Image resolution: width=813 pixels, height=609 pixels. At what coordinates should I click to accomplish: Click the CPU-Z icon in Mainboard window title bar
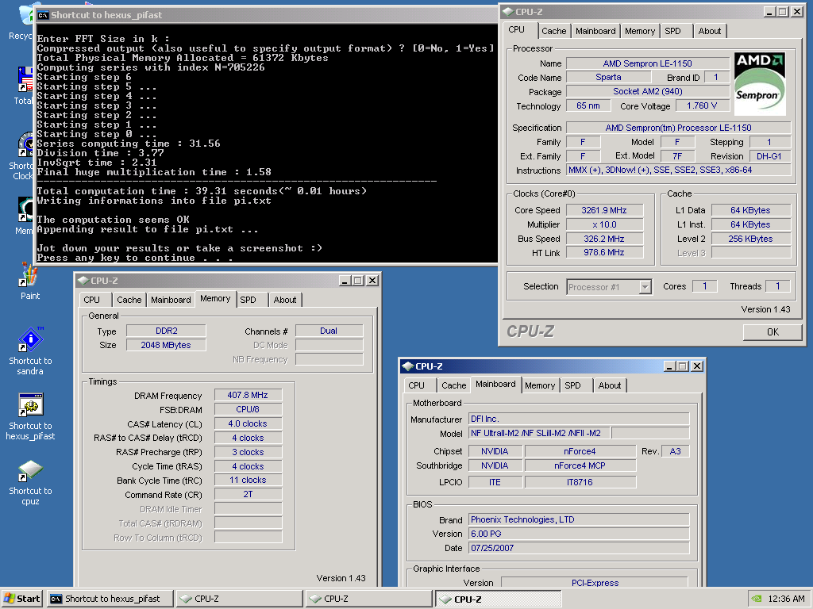[407, 366]
